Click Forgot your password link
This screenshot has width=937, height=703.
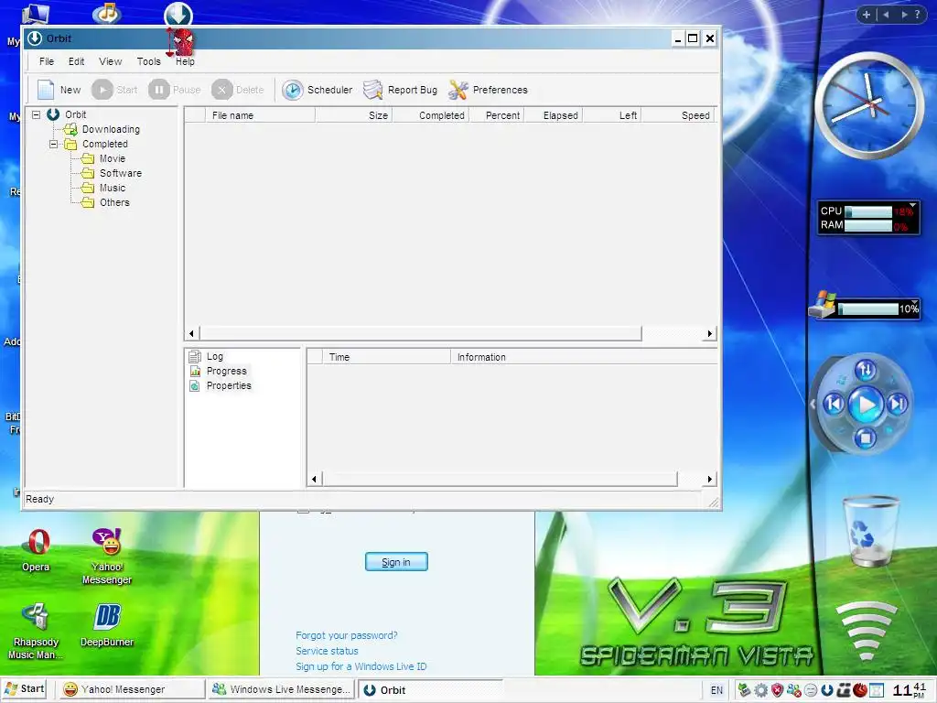(x=346, y=635)
